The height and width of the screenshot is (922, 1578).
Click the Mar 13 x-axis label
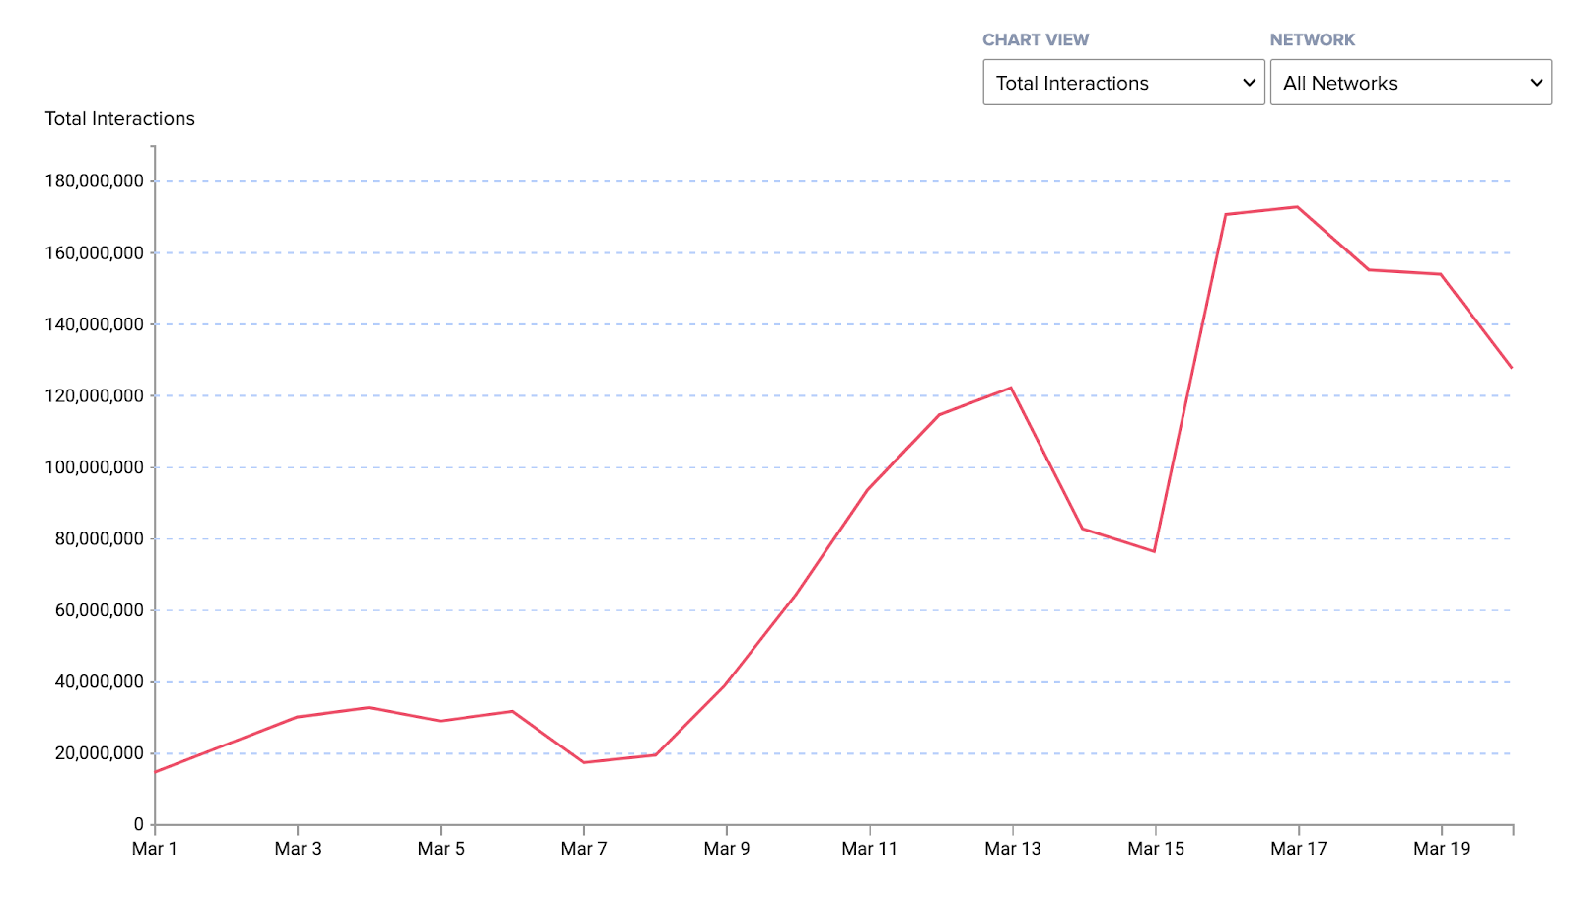coord(1013,849)
